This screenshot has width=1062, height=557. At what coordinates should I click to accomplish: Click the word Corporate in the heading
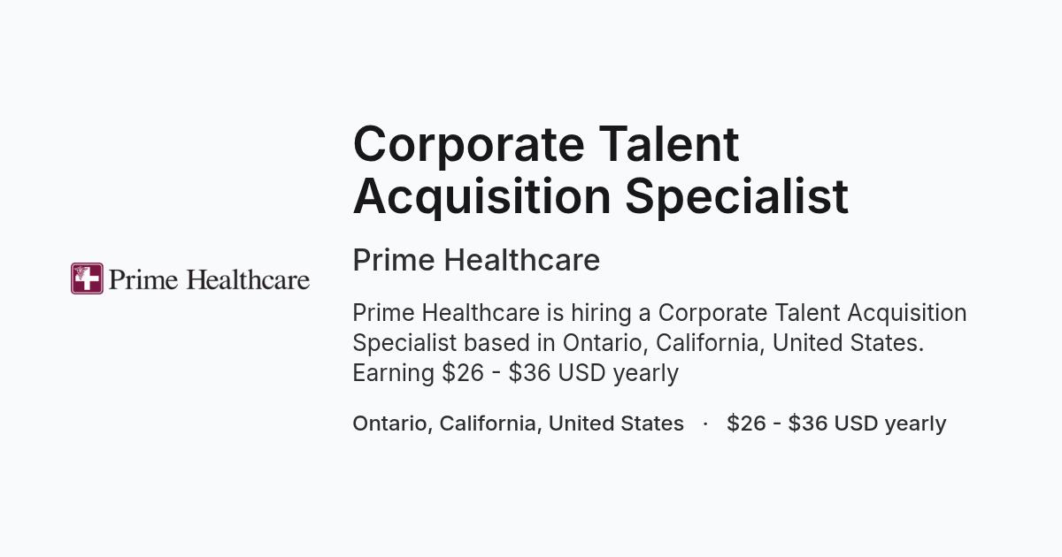coord(468,144)
